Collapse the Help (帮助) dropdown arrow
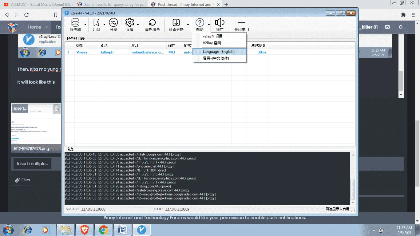 pos(209,25)
